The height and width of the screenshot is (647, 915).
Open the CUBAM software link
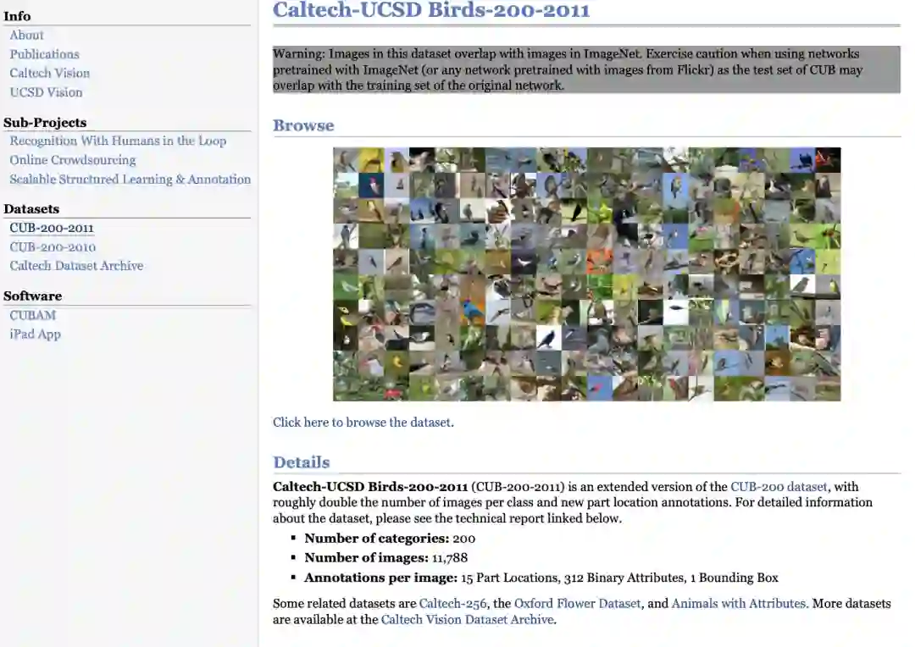[33, 315]
